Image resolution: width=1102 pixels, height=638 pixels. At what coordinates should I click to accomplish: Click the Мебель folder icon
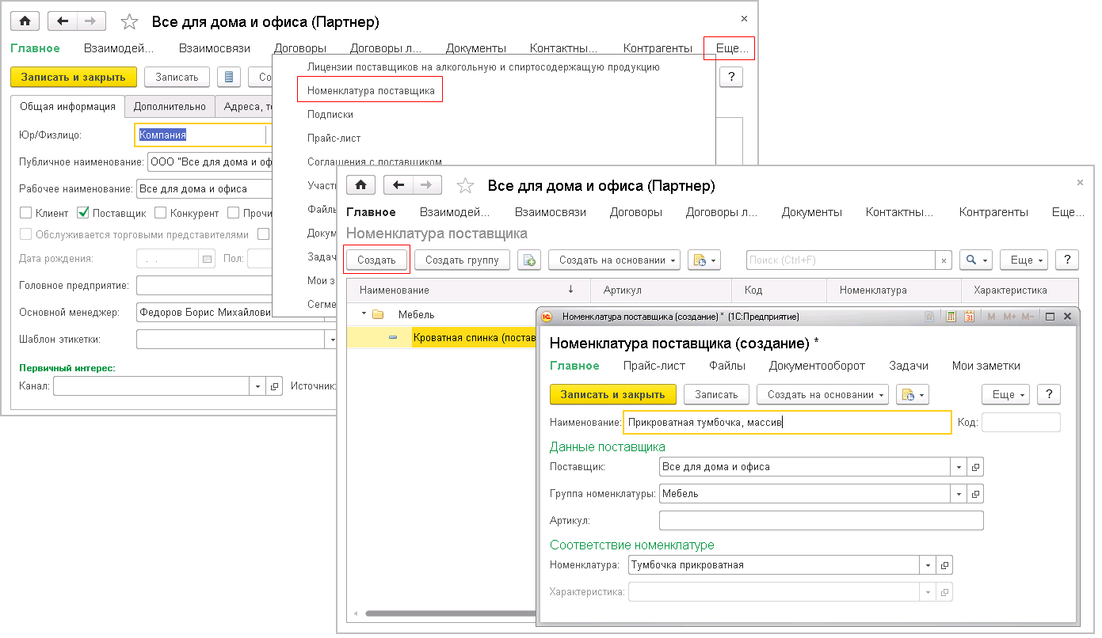pyautogui.click(x=378, y=314)
